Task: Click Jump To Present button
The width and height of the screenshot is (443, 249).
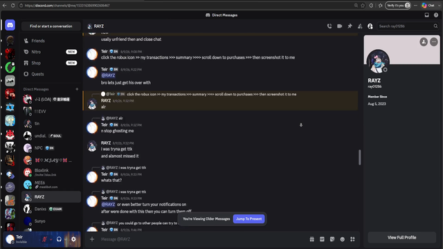Action: coord(248,219)
